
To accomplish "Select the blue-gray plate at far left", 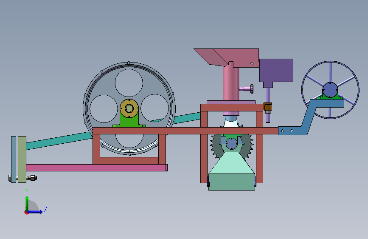I will (14, 159).
